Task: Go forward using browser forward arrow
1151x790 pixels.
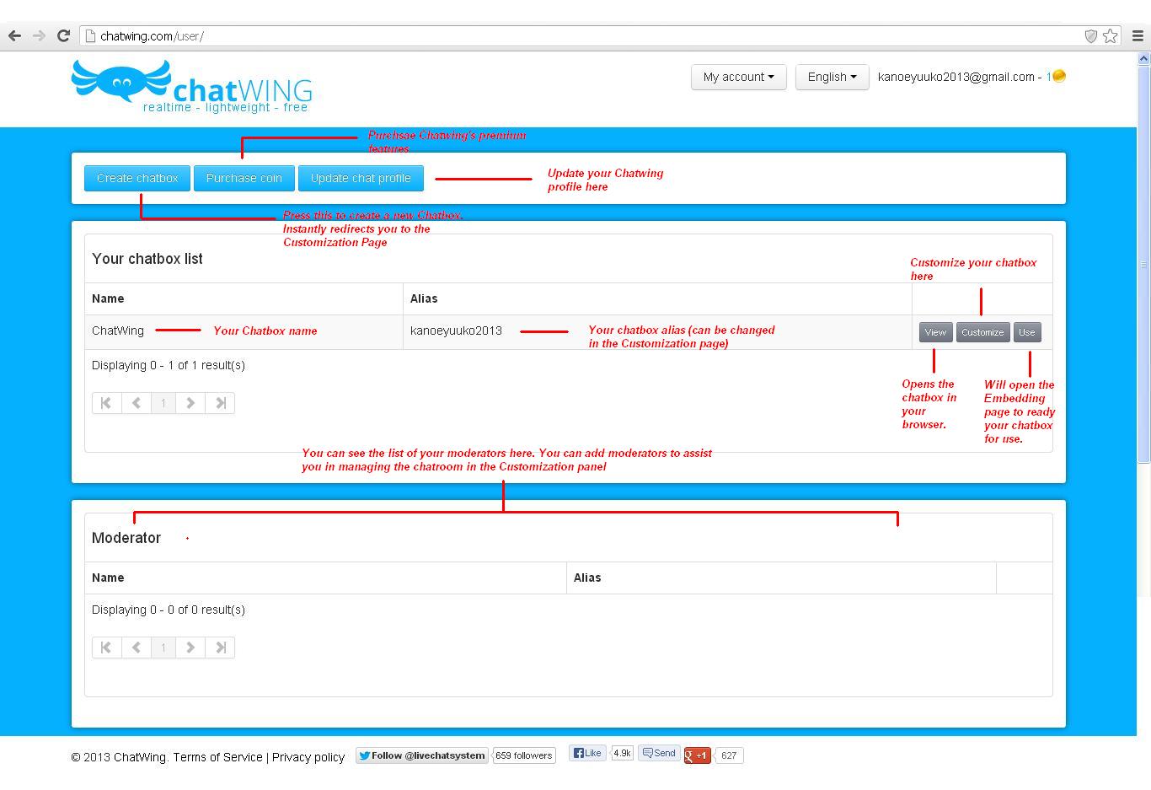Action: (39, 35)
